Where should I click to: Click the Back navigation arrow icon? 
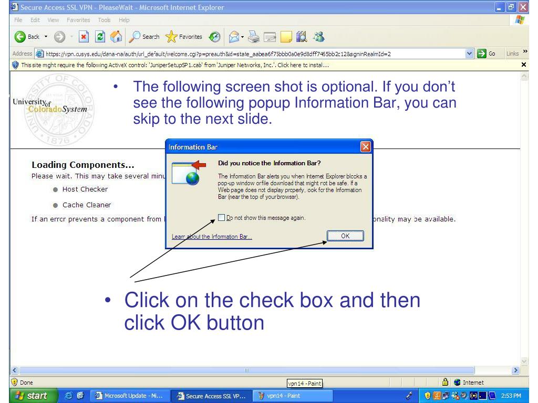[x=20, y=37]
